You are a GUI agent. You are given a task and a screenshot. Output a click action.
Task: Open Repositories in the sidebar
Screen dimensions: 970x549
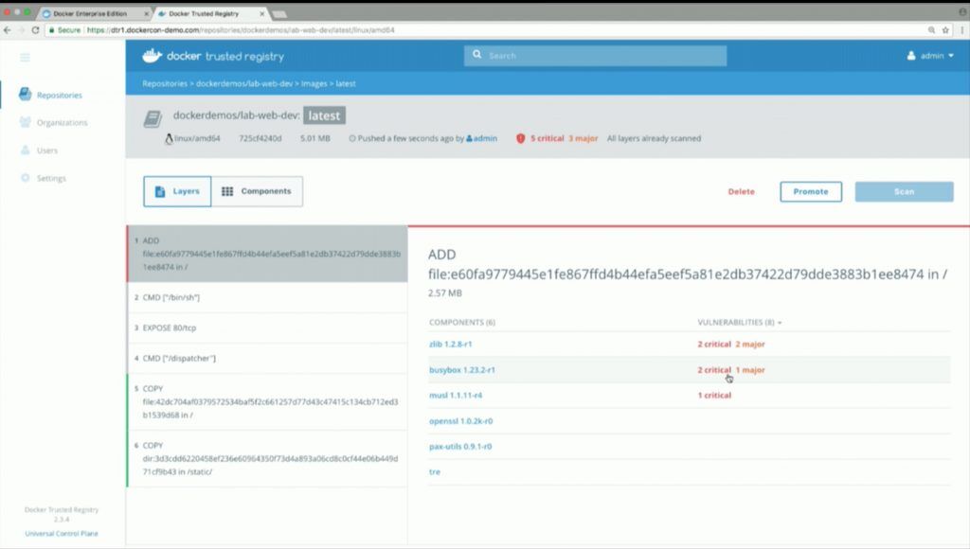pos(60,95)
